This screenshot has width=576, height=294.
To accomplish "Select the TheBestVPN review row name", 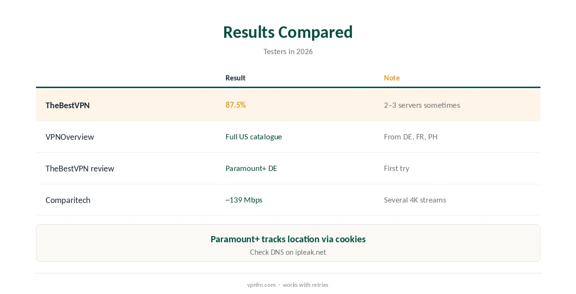I will [x=80, y=169].
